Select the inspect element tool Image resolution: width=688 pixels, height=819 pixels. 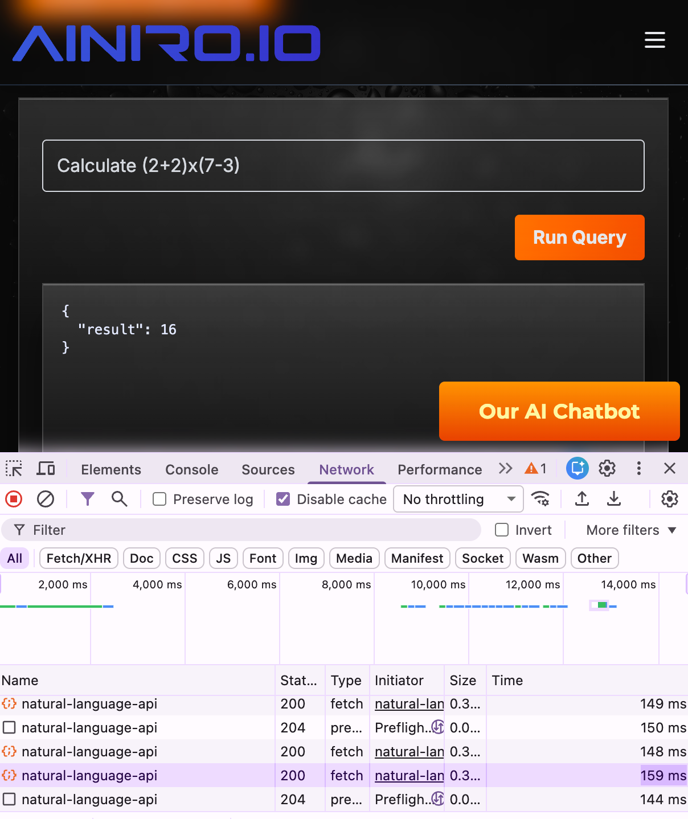click(x=14, y=468)
